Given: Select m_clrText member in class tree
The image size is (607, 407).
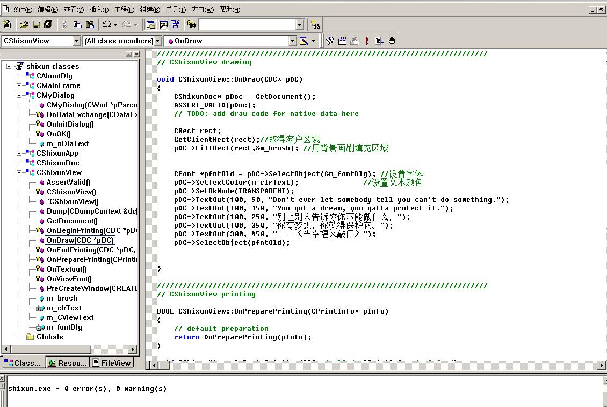Looking at the screenshot, I should [x=64, y=308].
